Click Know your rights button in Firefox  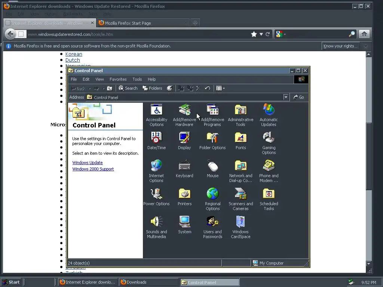[x=340, y=46]
